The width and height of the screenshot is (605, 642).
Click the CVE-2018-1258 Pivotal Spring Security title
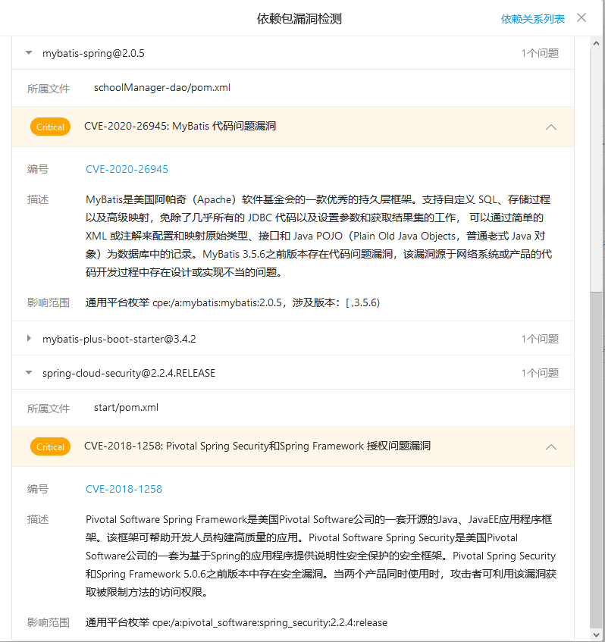(257, 446)
